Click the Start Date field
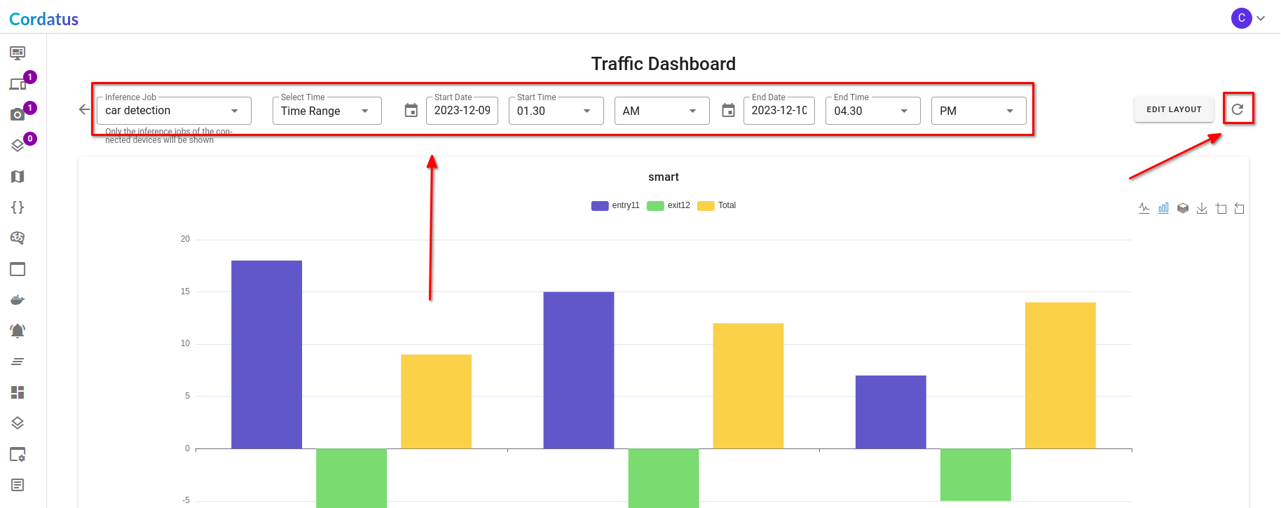 [462, 111]
